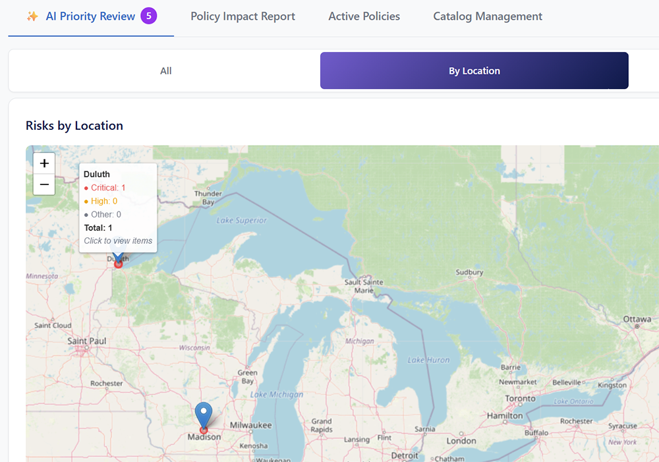This screenshot has height=462, width=659.
Task: Zoom in the map with plus button
Action: 44,163
